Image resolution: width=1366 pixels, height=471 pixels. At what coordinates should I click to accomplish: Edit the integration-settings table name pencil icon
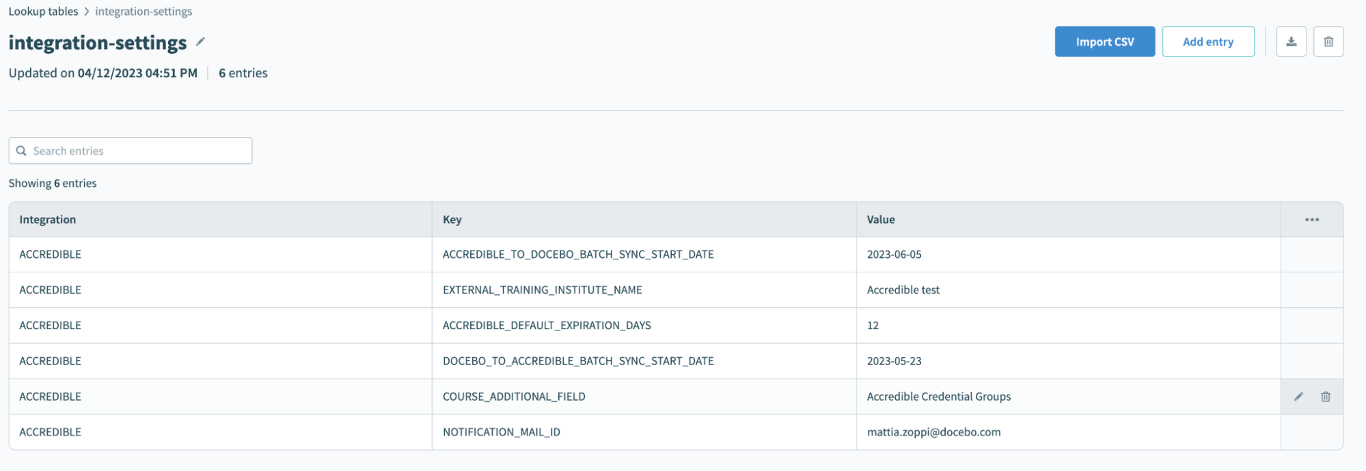pos(200,42)
